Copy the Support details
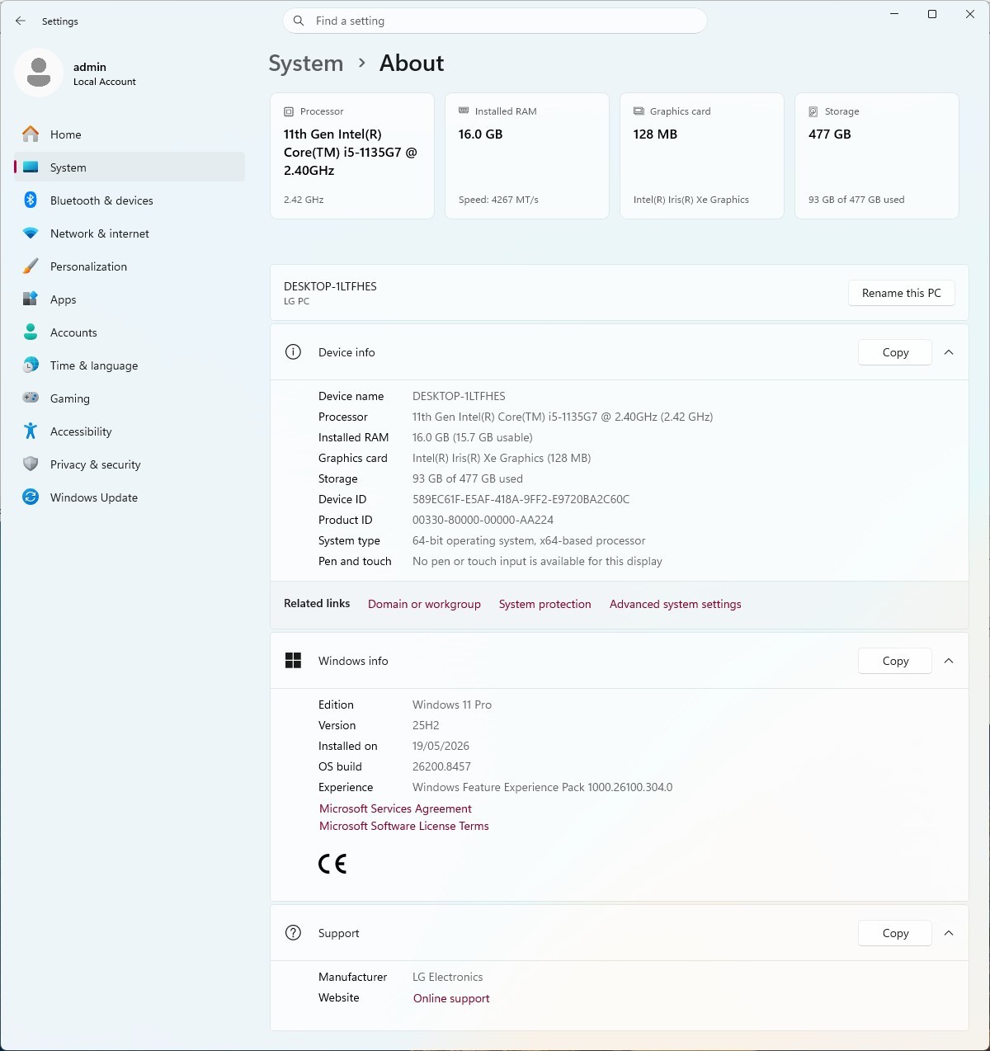The height and width of the screenshot is (1051, 990). pos(895,933)
